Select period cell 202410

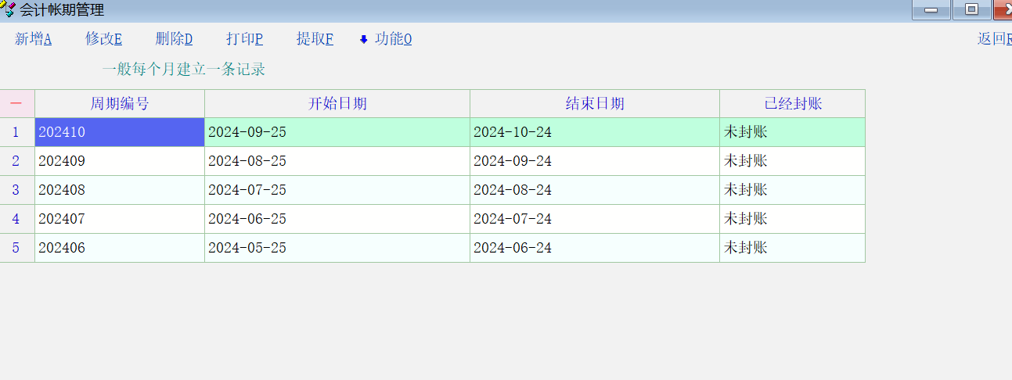120,132
